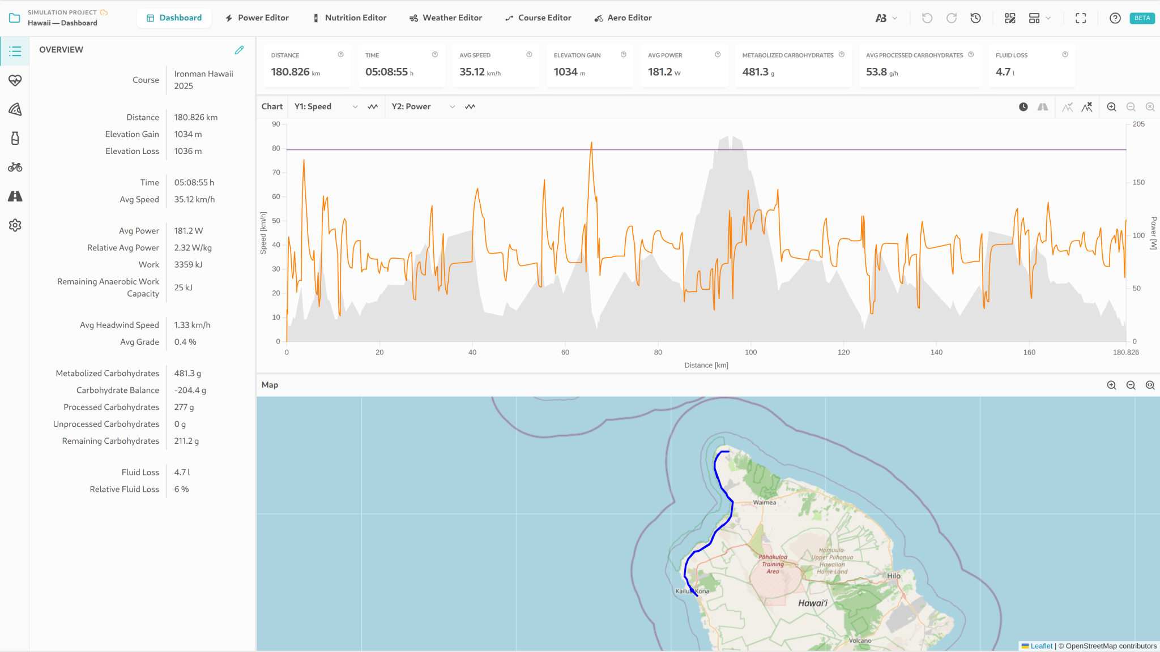
Task: Switch to the Dashboard tab
Action: (x=174, y=18)
